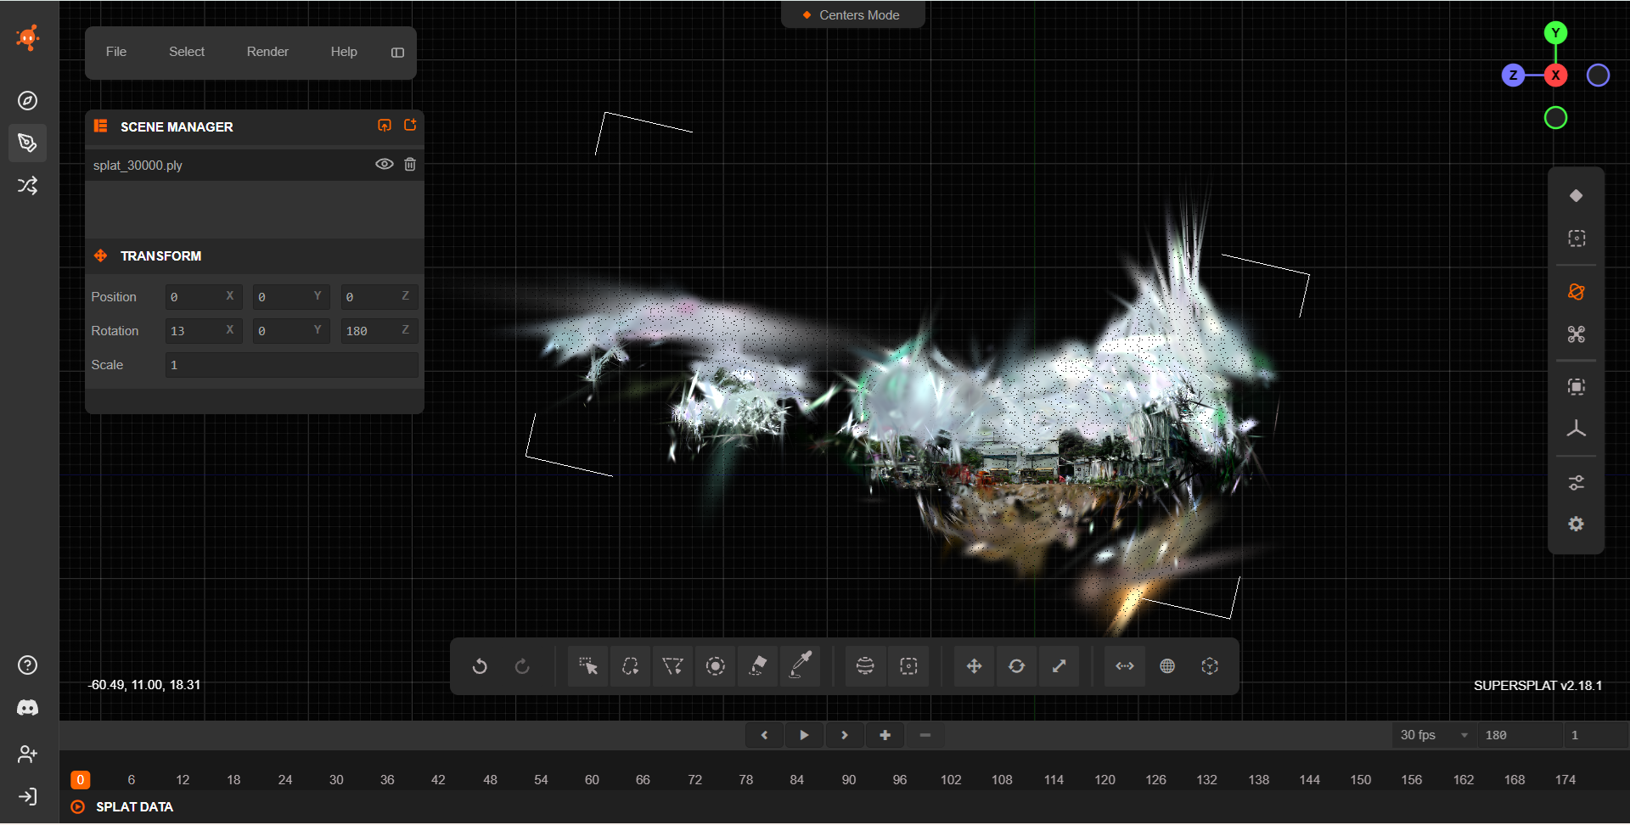Activate the measure tool
Image resolution: width=1630 pixels, height=825 pixels.
(1125, 666)
